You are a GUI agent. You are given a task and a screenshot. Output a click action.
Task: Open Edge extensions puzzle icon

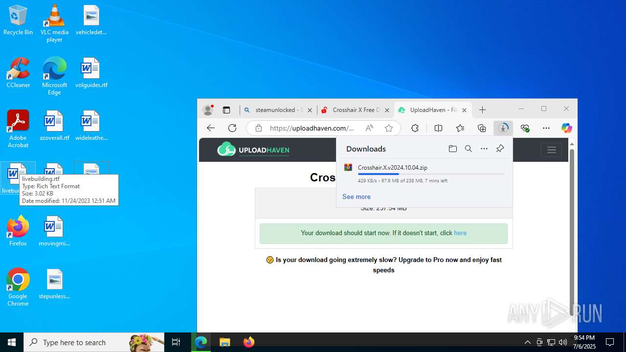pyautogui.click(x=415, y=128)
